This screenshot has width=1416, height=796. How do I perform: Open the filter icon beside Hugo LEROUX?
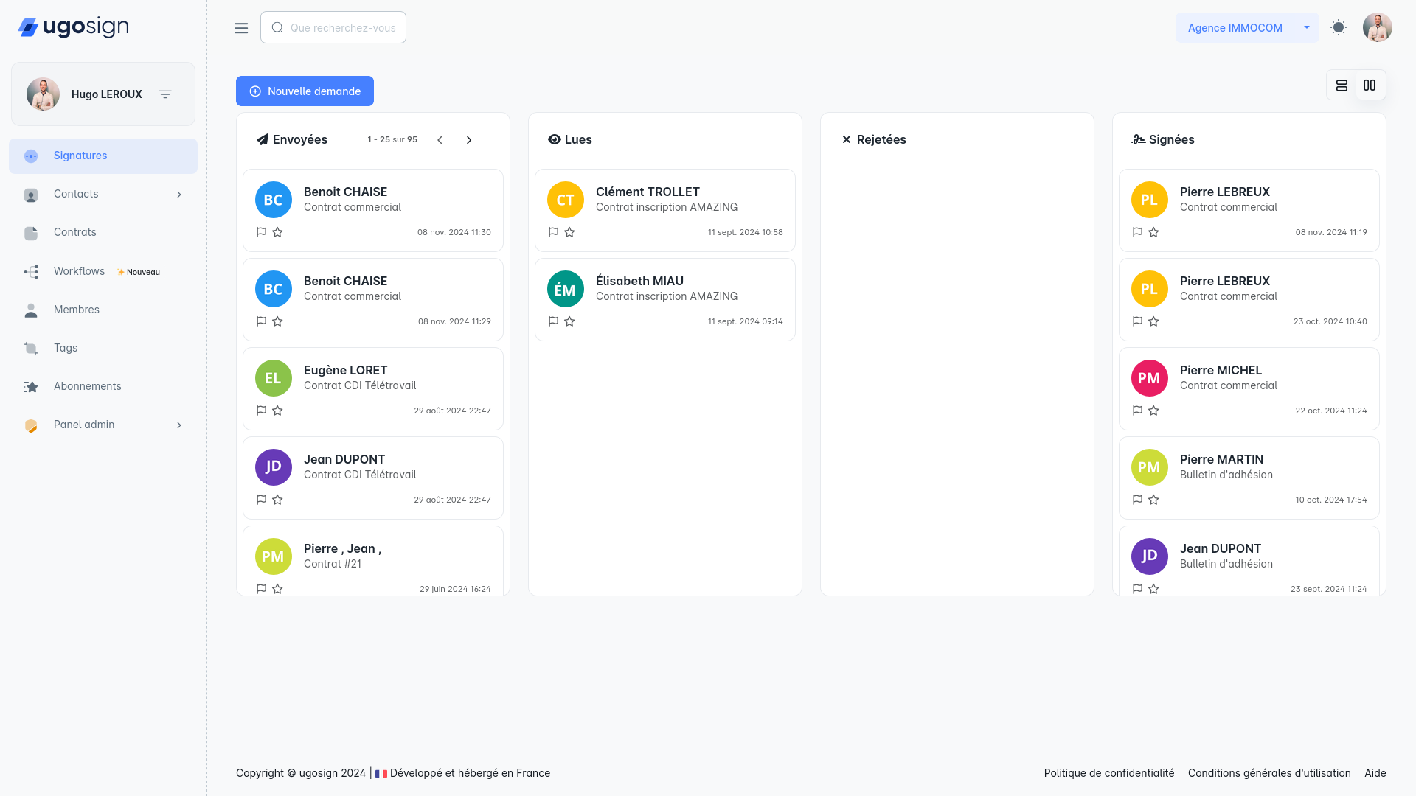(x=165, y=94)
